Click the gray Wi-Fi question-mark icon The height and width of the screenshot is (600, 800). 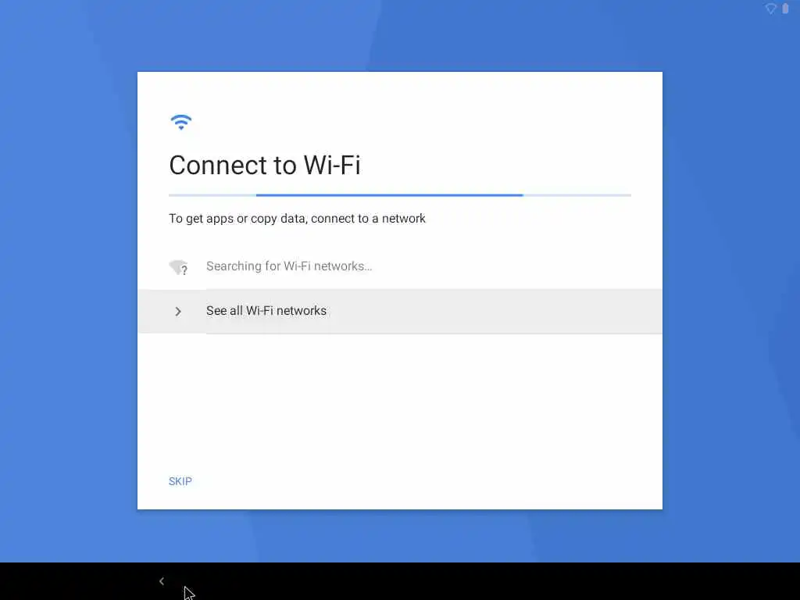[179, 267]
